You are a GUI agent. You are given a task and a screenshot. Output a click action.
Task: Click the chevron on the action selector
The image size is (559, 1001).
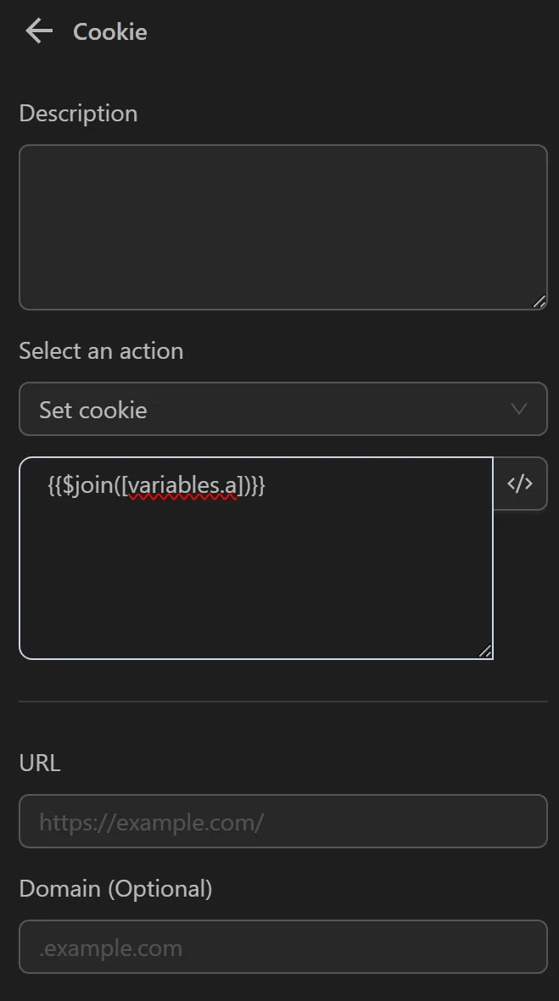pyautogui.click(x=518, y=409)
